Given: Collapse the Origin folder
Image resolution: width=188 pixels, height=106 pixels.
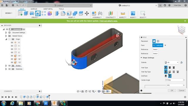Looking at the screenshot, I should pyautogui.click(x=6, y=39).
